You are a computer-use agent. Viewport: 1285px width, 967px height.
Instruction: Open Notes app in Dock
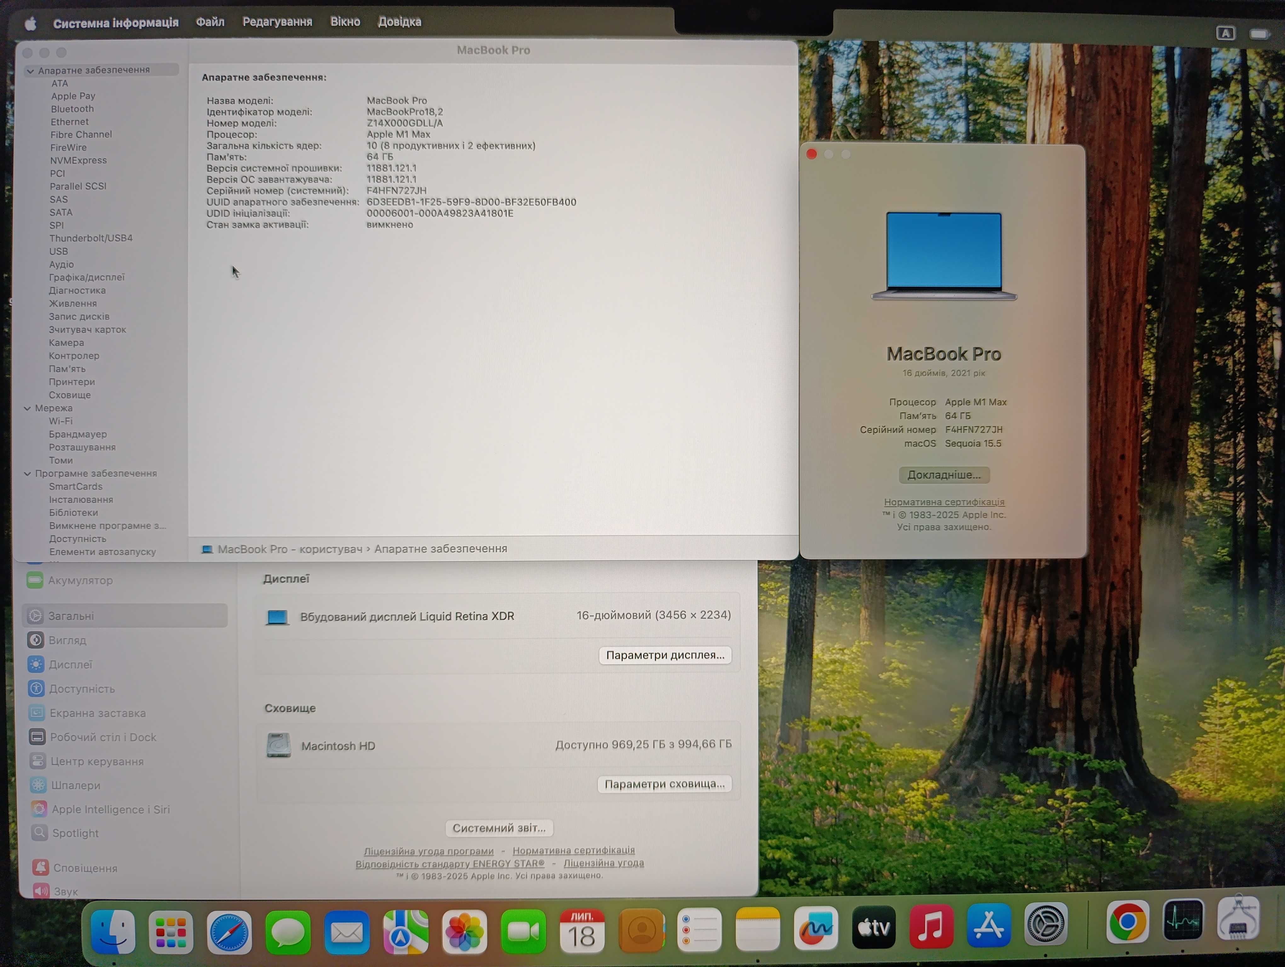pos(757,929)
